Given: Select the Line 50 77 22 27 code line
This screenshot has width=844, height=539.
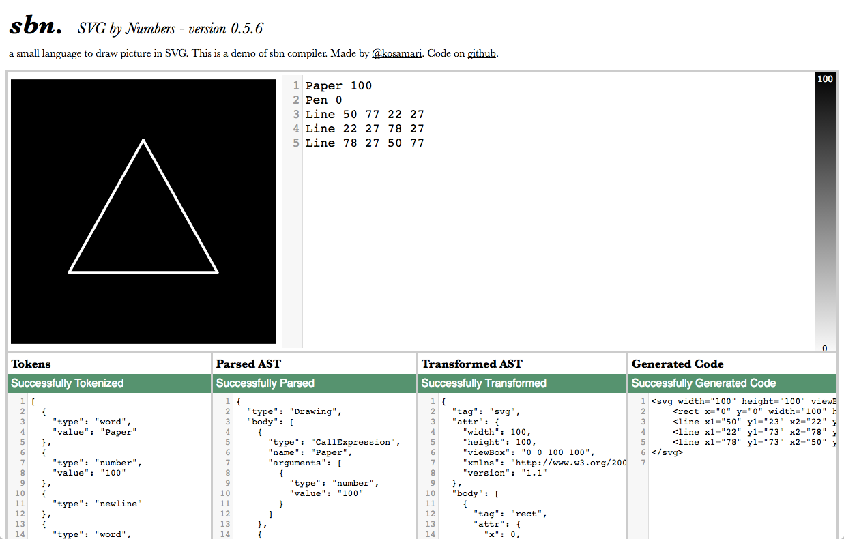Looking at the screenshot, I should (365, 114).
